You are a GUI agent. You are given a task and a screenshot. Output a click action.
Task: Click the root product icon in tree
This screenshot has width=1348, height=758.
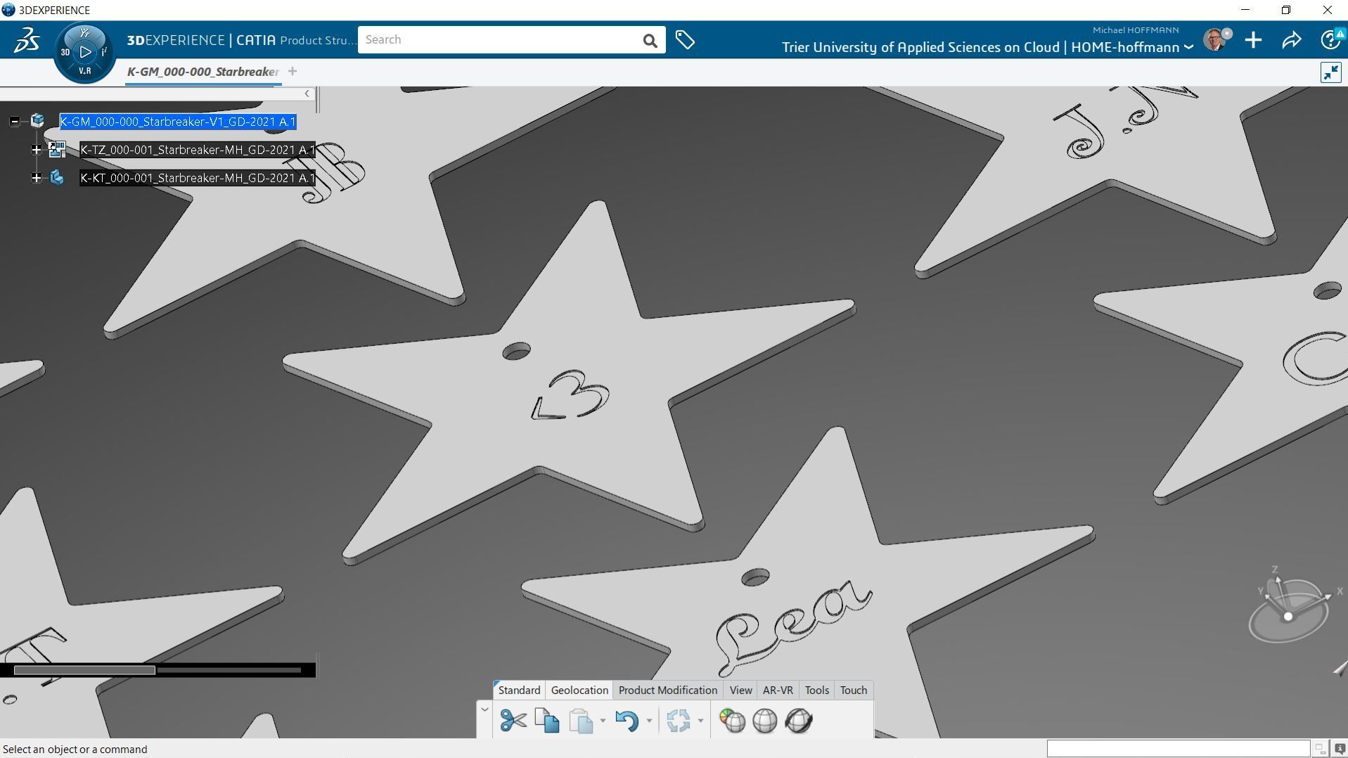[x=37, y=122]
